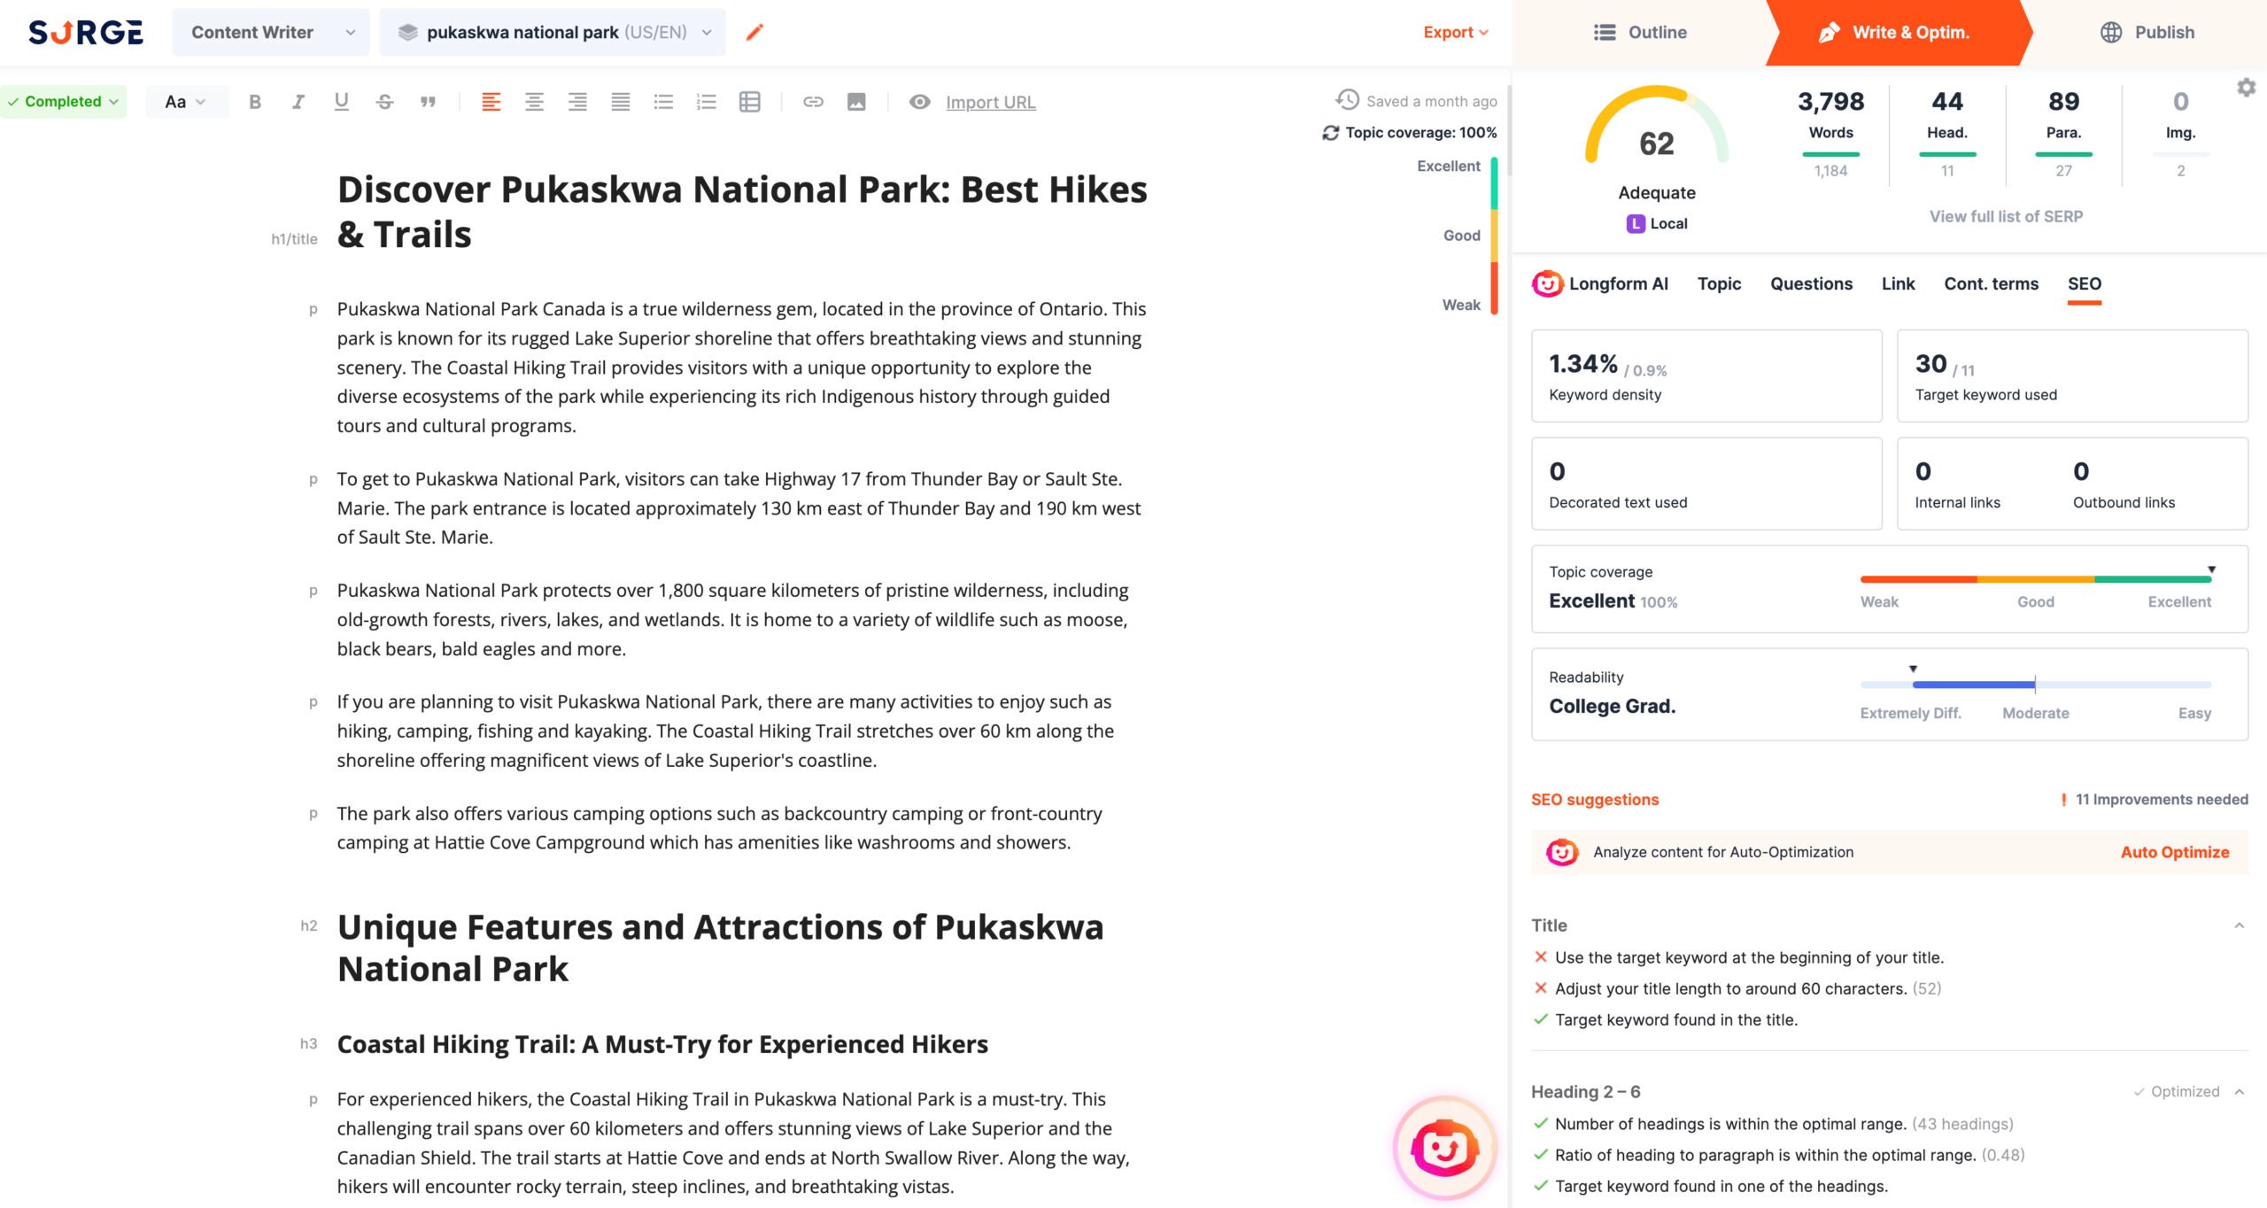
Task: Toggle underline text formatting
Action: (x=341, y=102)
